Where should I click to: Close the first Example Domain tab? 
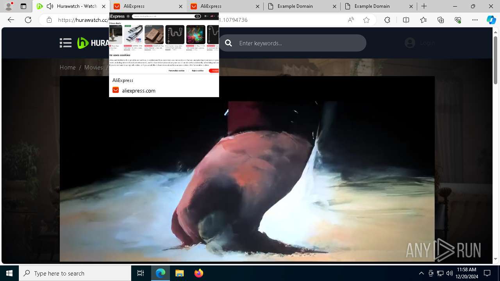click(334, 6)
